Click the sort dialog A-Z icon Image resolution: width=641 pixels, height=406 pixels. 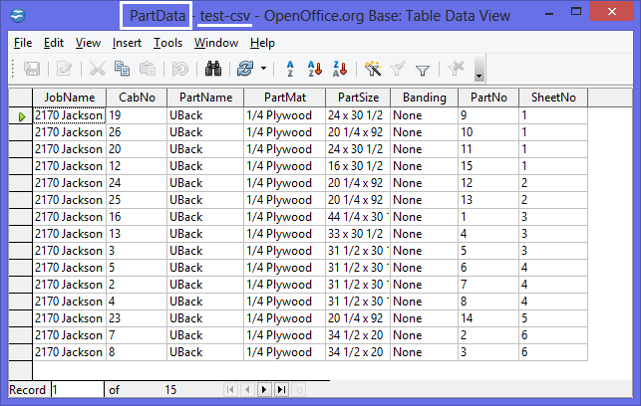[290, 69]
